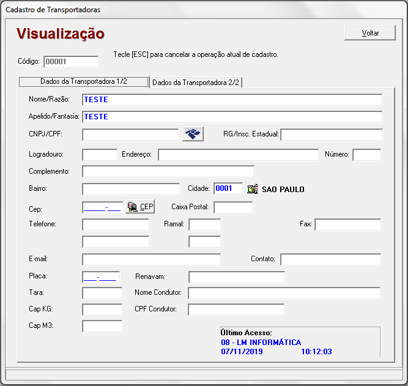This screenshot has width=408, height=386.
Task: Click the Código field
Action: click(71, 62)
